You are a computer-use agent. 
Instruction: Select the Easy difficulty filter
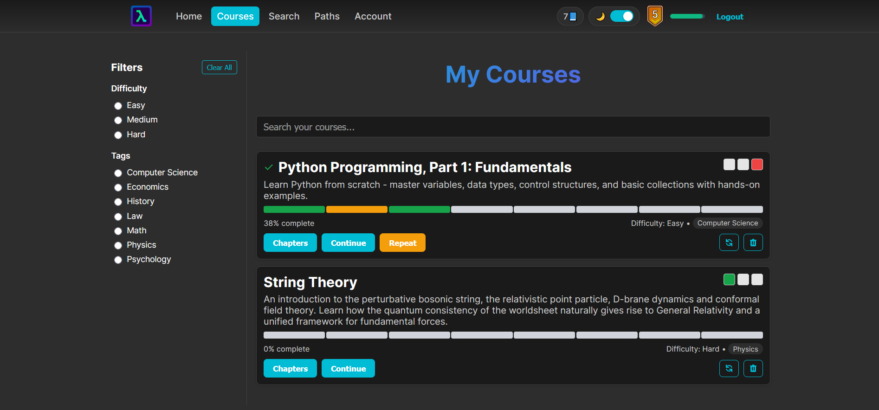118,106
